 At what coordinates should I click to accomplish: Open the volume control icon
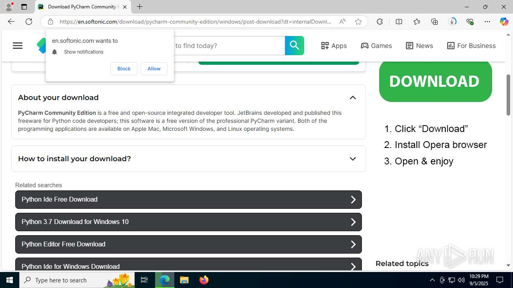[461, 280]
